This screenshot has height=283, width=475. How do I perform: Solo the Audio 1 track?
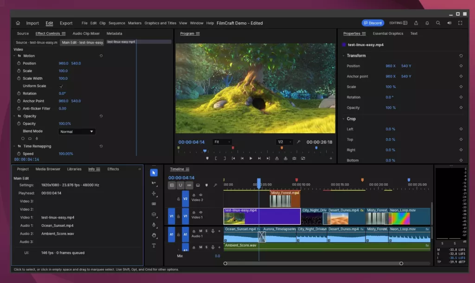tap(206, 231)
